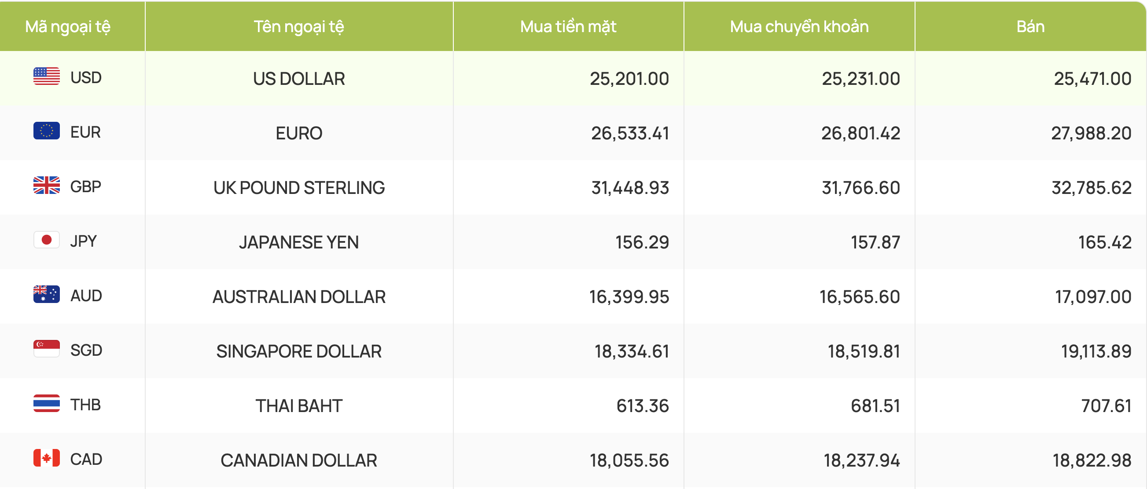
Task: Click the Thailand flag icon
Action: (x=46, y=404)
